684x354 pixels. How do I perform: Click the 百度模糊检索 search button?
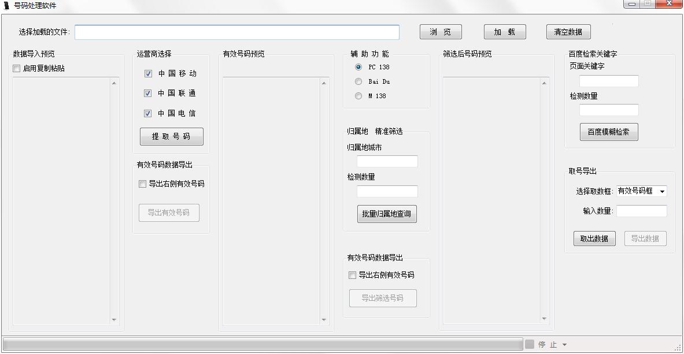tap(609, 132)
